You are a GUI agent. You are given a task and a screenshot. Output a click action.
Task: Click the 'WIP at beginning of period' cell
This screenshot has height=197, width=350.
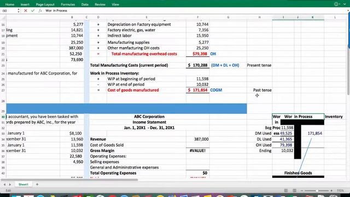click(131, 79)
